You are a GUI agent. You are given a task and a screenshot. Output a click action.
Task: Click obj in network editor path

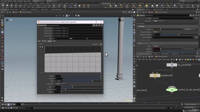[145, 57]
